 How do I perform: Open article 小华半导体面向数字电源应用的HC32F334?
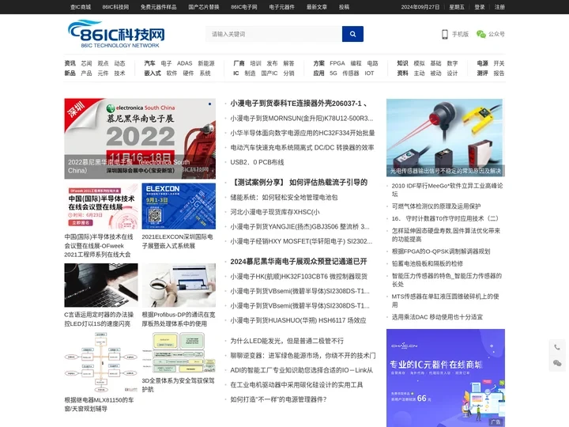[x=302, y=133]
